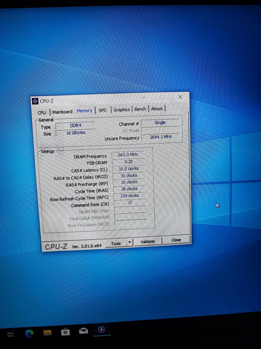Image resolution: width=261 pixels, height=349 pixels.
Task: Click the Tools button
Action: [x=116, y=244]
